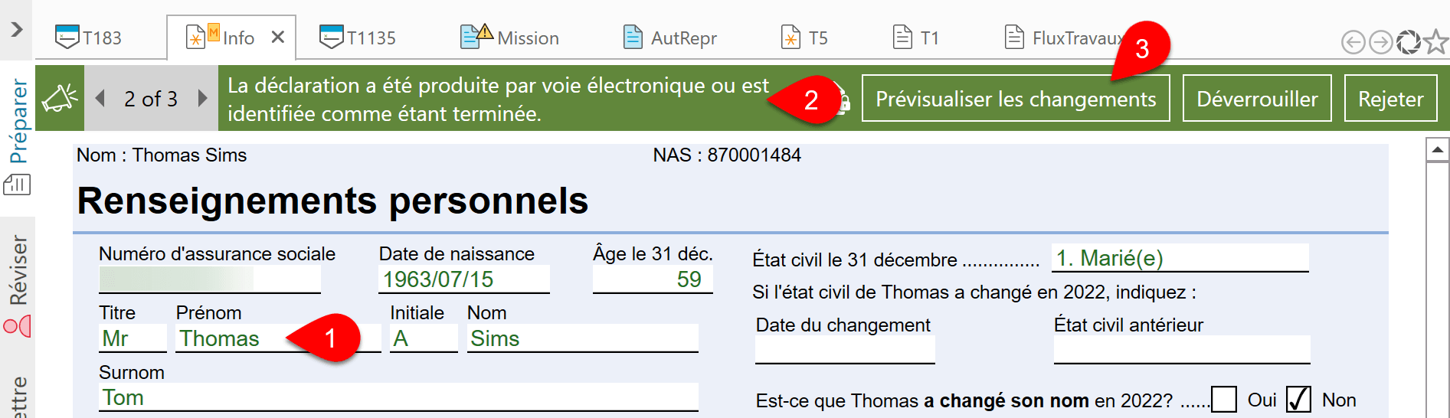Screen dimensions: 1450x418
Task: Click the 'NAS : 870001484' header text
Action: (x=727, y=155)
